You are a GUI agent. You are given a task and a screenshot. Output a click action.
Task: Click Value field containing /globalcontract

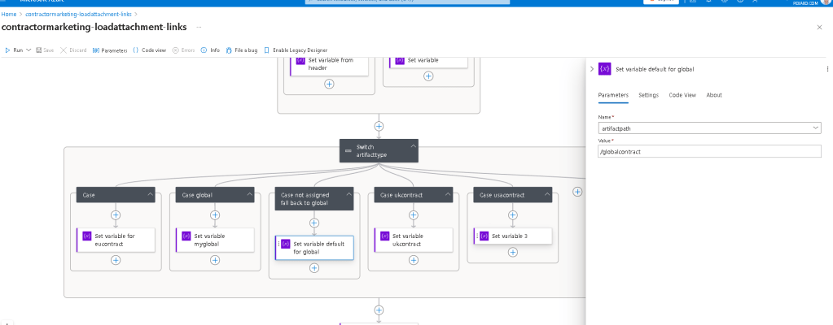709,152
